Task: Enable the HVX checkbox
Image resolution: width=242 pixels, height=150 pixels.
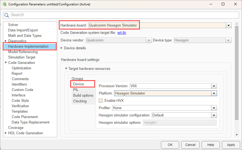Action: [101, 100]
